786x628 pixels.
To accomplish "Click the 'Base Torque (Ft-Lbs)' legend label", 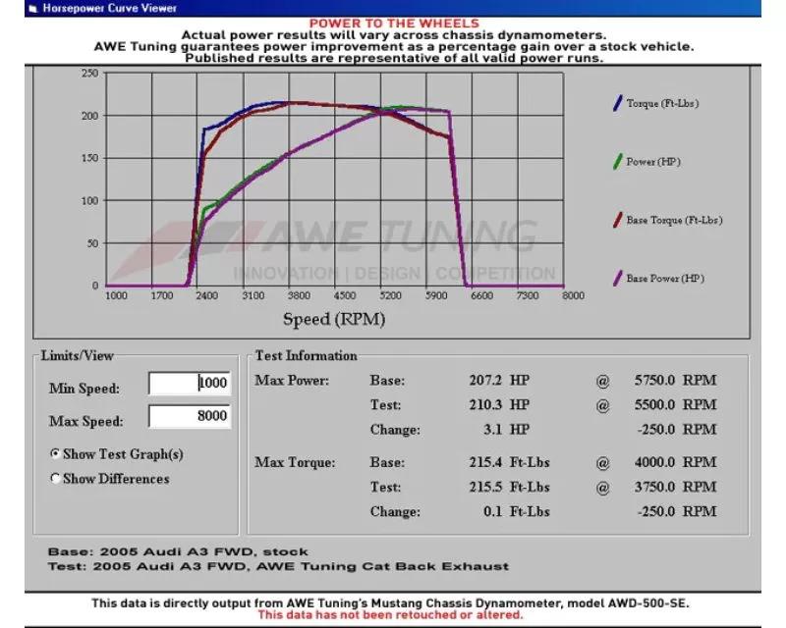I will [x=674, y=221].
